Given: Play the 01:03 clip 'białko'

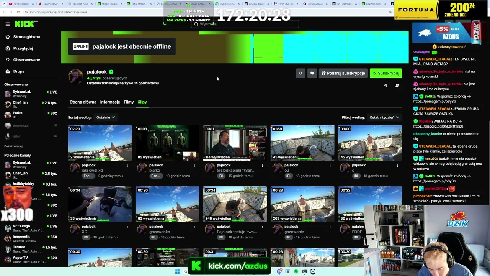Looking at the screenshot, I should point(167,143).
